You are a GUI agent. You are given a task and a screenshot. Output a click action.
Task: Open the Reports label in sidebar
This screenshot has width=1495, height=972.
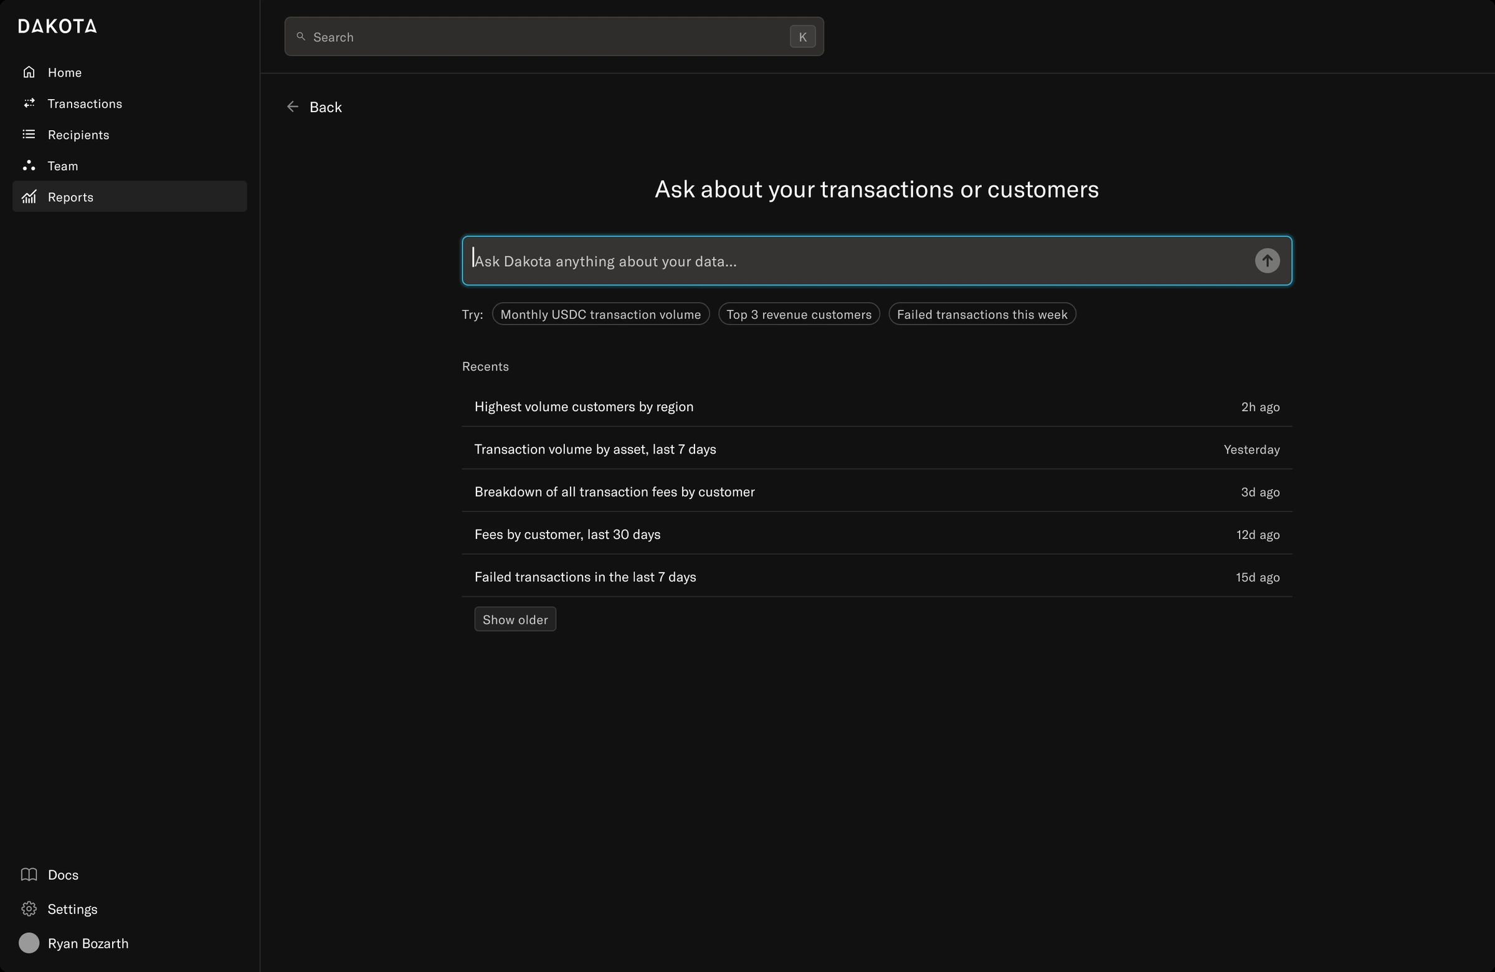[70, 197]
